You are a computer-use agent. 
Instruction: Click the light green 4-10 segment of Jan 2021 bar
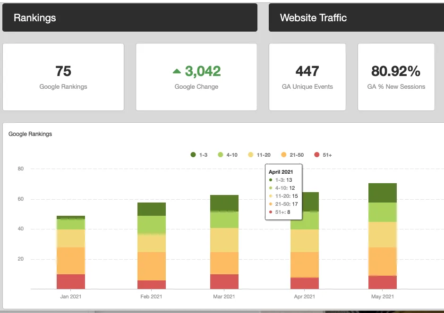(x=71, y=224)
